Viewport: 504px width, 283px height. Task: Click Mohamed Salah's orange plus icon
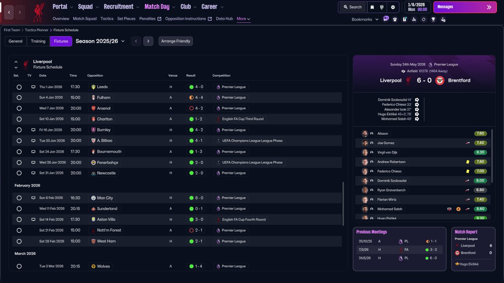click(458, 209)
